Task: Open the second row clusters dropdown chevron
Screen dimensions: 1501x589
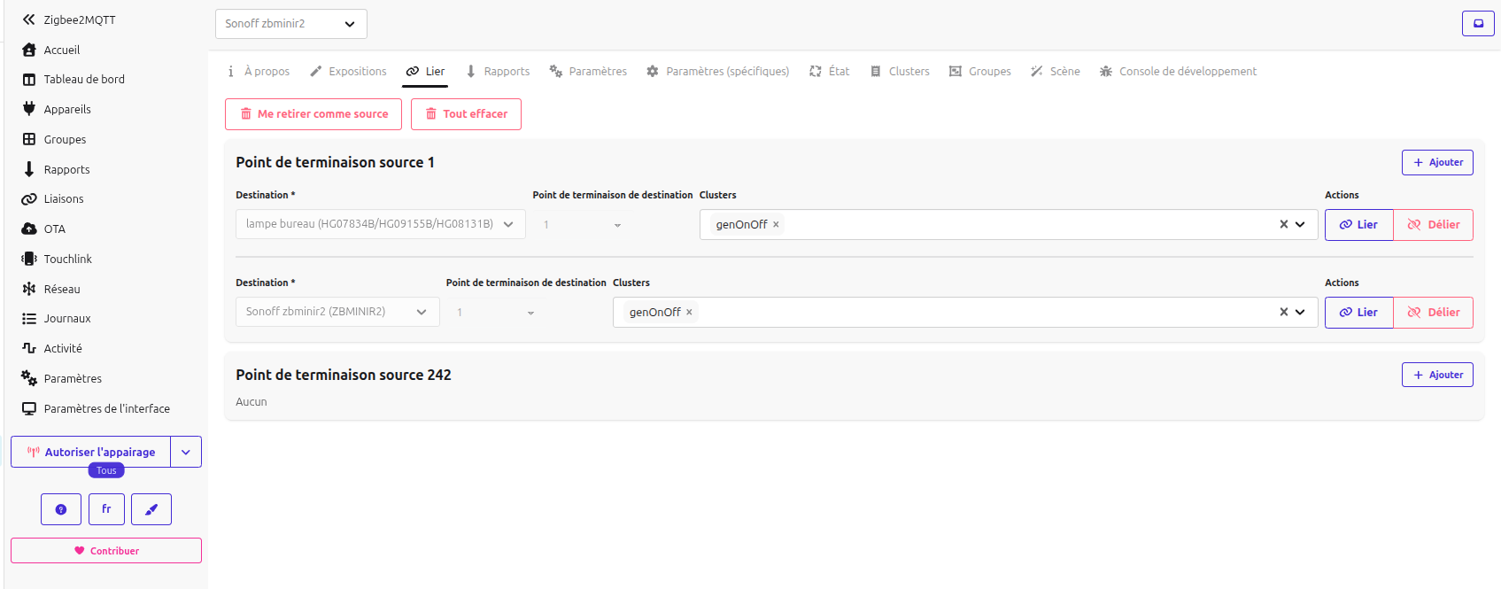Action: click(1300, 312)
